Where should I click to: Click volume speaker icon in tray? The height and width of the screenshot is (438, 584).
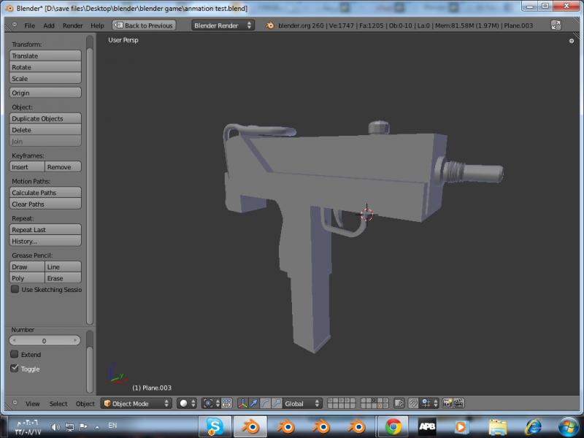click(x=55, y=427)
